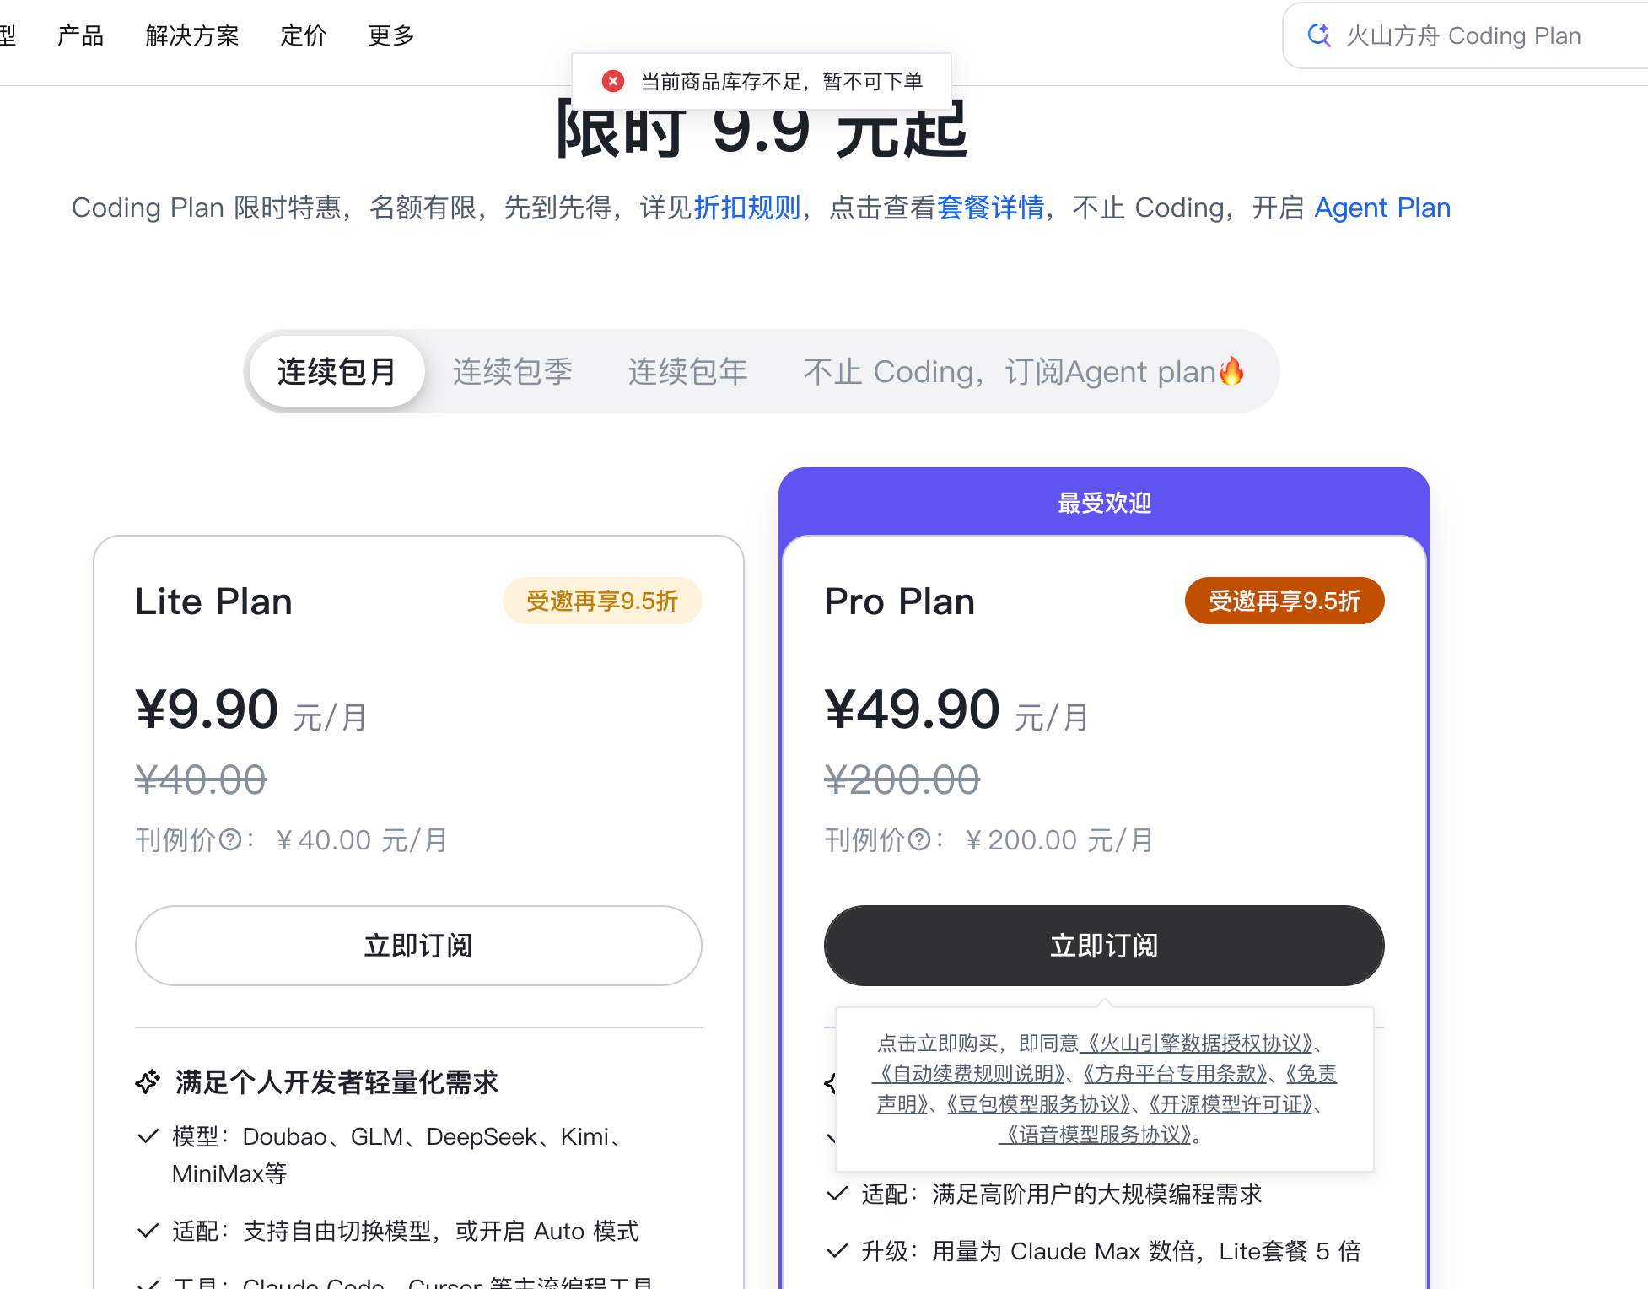
Task: Click the sparkle icon beside 满足个人开发者轻量化需求
Action: [x=148, y=1081]
